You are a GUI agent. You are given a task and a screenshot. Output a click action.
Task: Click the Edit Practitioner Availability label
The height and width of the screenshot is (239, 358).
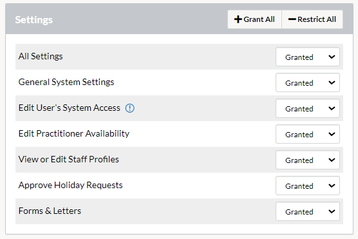[x=74, y=133]
